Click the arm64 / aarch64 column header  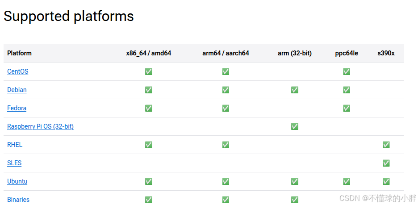pos(226,53)
